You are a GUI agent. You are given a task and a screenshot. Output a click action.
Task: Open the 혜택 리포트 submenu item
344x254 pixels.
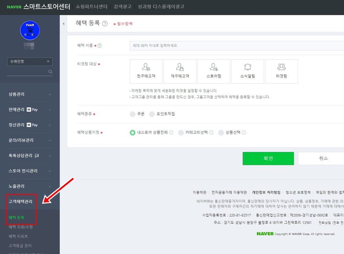pyautogui.click(x=18, y=236)
